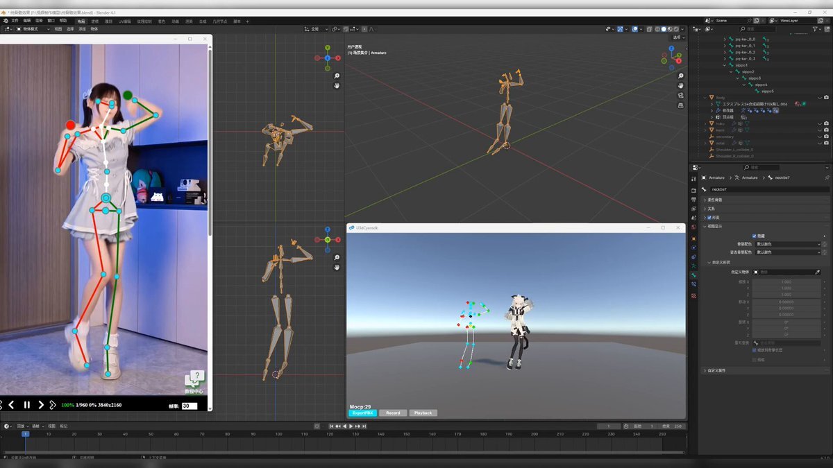Click the Record button
This screenshot has width=833, height=468.
[393, 413]
